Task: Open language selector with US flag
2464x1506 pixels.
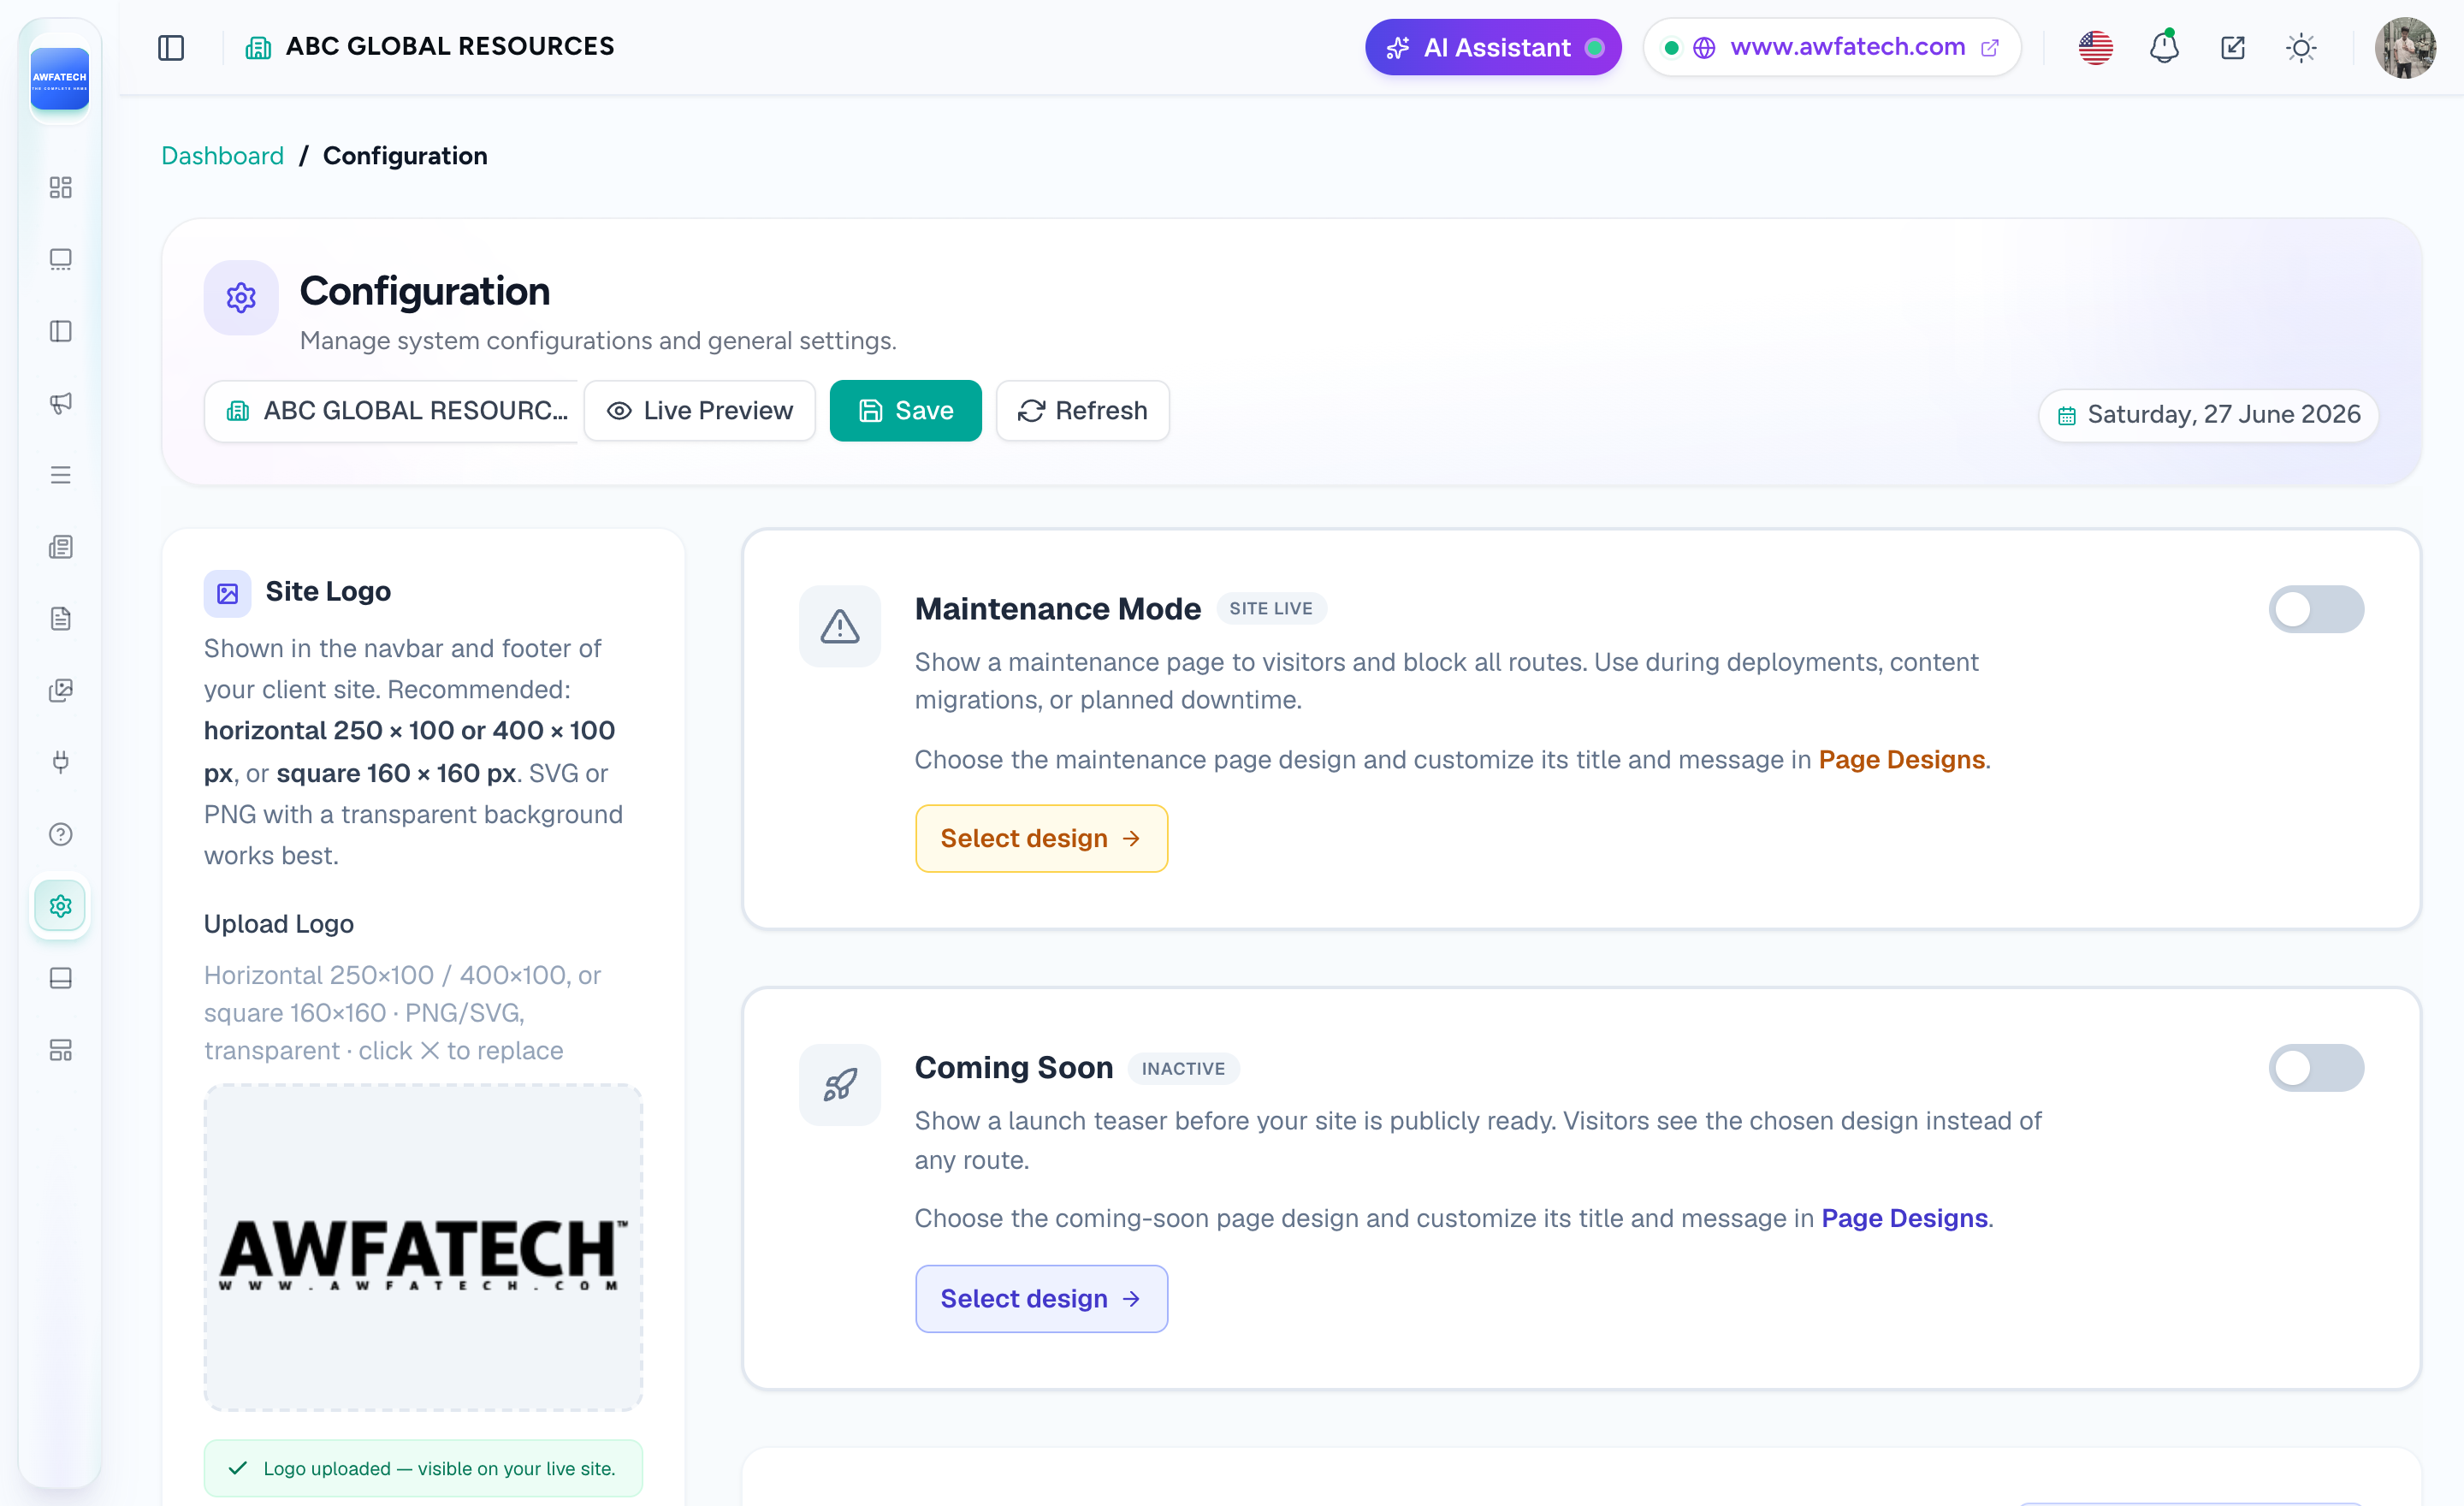Action: click(x=2095, y=47)
